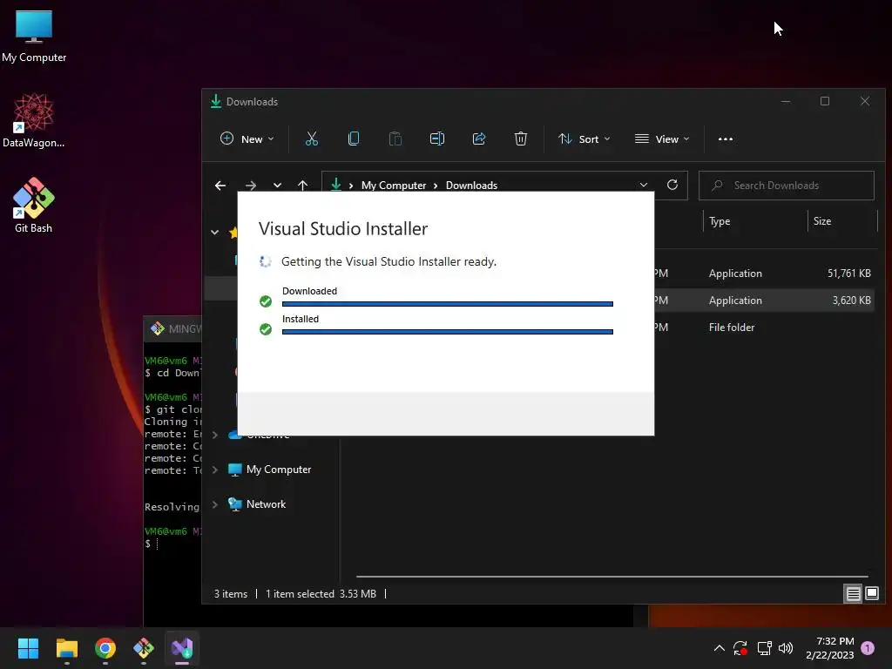Image resolution: width=892 pixels, height=669 pixels.
Task: Click the Visual Studio Installer heading
Action: point(343,229)
